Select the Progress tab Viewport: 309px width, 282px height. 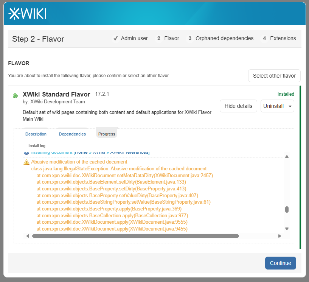[107, 134]
